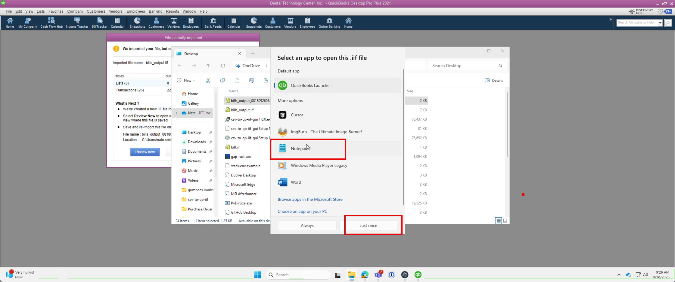The image size is (675, 282).
Task: Click Choose an app on your PC link
Action: (302, 211)
